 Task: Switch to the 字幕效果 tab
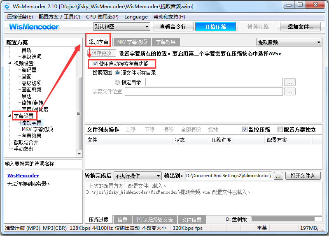click(166, 42)
